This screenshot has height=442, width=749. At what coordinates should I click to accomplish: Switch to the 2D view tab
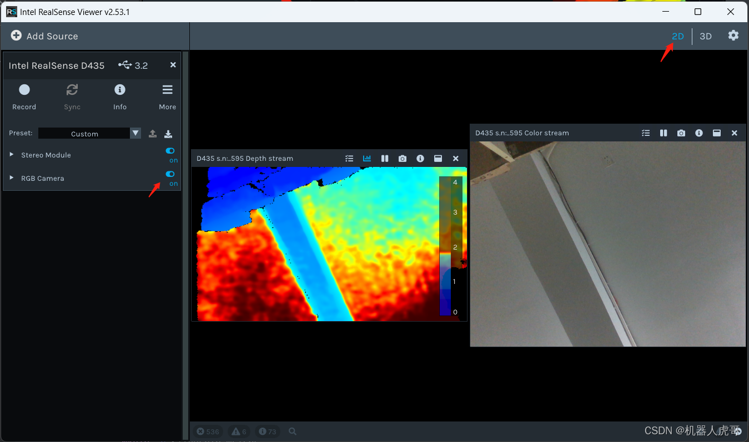[x=677, y=36]
